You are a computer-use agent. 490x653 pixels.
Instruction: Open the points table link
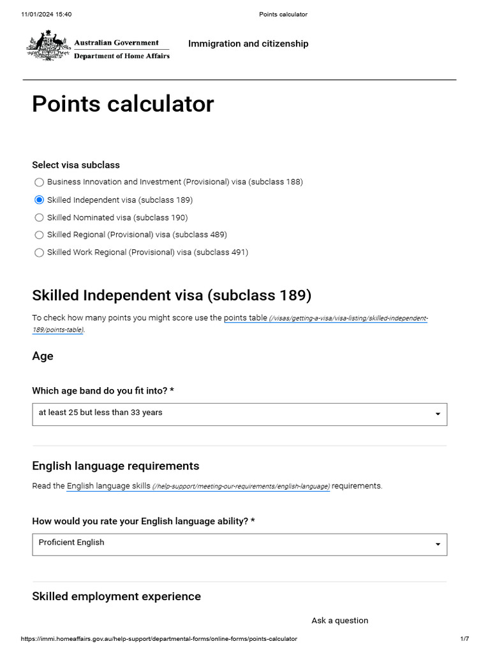coord(245,318)
